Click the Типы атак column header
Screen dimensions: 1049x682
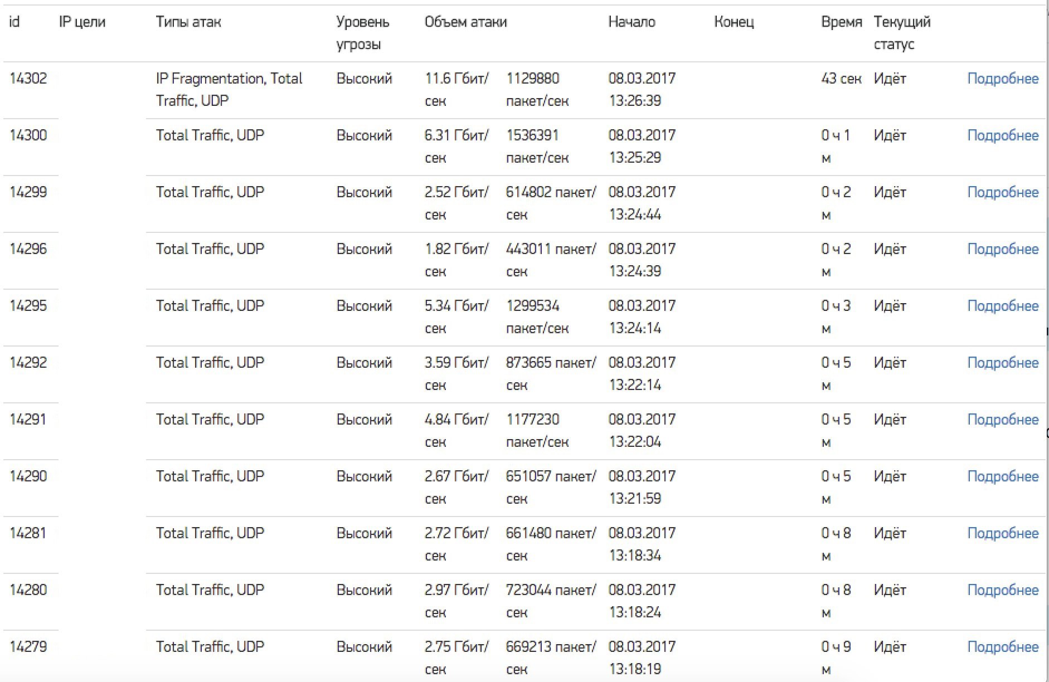[x=188, y=22]
